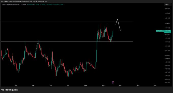Click the 0.07200 price axis label
Image resolution: width=173 pixels, height=93 pixels.
(x=167, y=76)
